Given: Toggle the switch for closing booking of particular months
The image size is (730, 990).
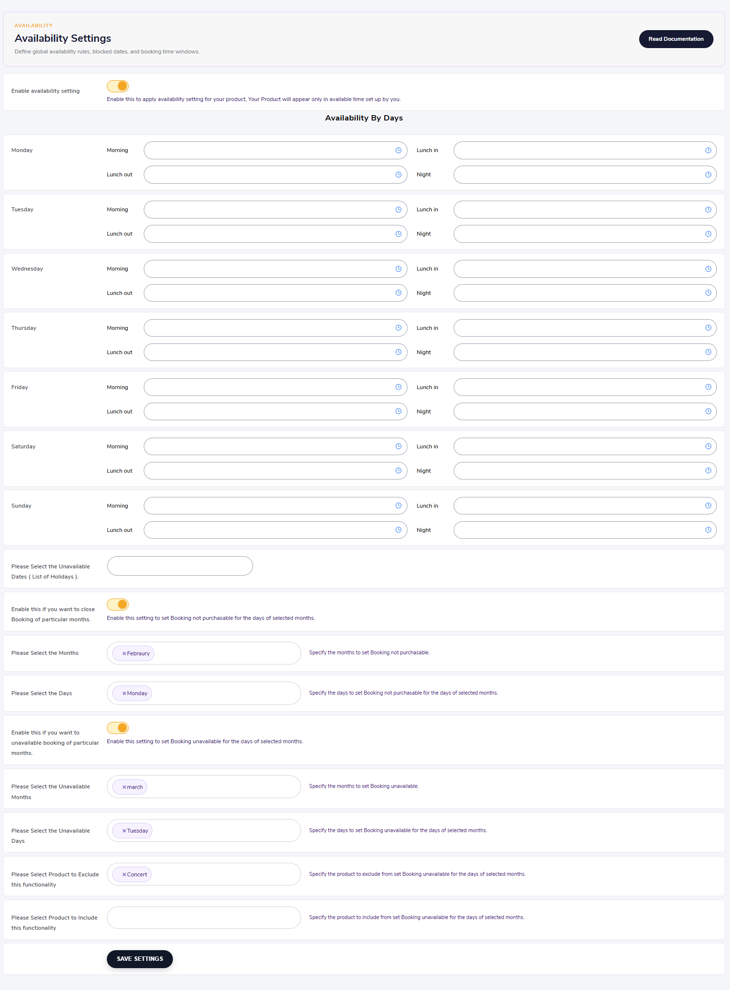Looking at the screenshot, I should [x=118, y=604].
